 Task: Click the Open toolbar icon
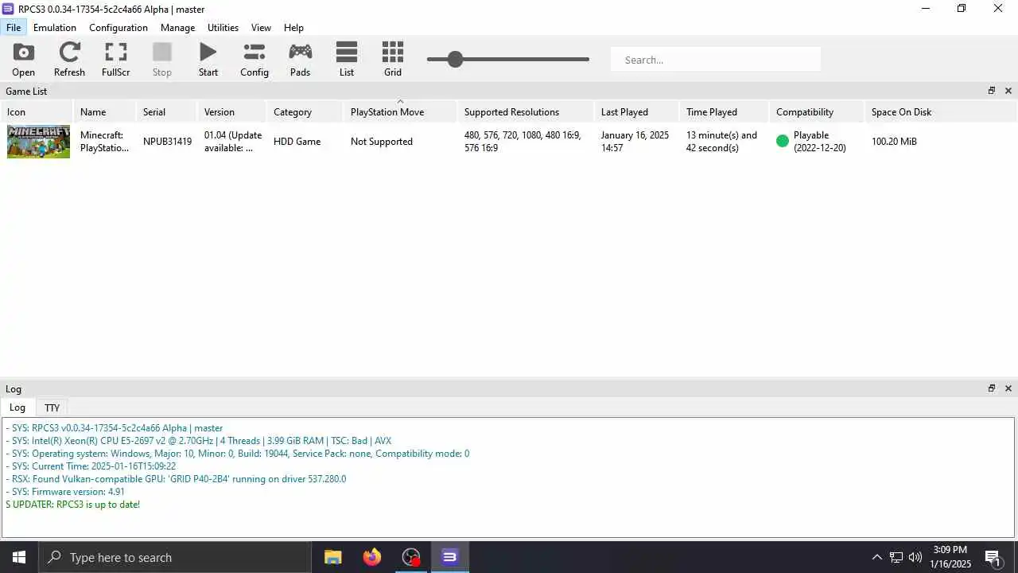pyautogui.click(x=23, y=60)
